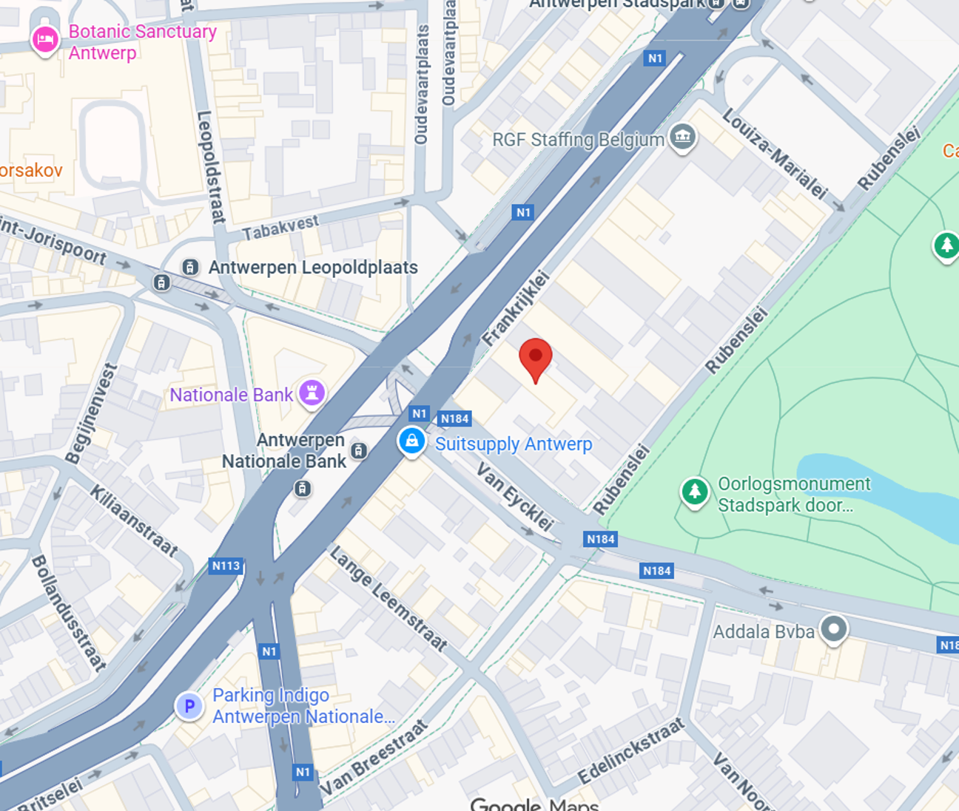Click the N113 road shield
Image resolution: width=959 pixels, height=811 pixels.
click(226, 566)
